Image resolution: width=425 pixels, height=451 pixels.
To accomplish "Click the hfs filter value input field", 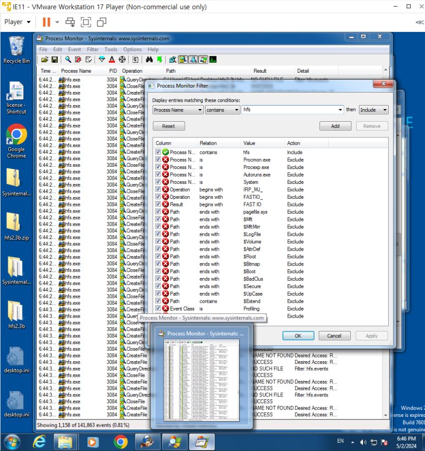I will (289, 110).
